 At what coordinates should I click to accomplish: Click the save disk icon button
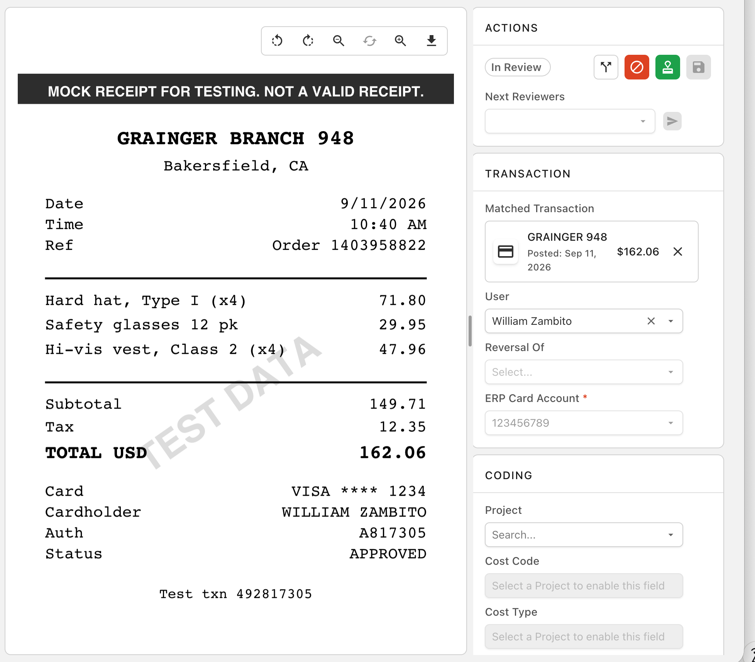(699, 67)
